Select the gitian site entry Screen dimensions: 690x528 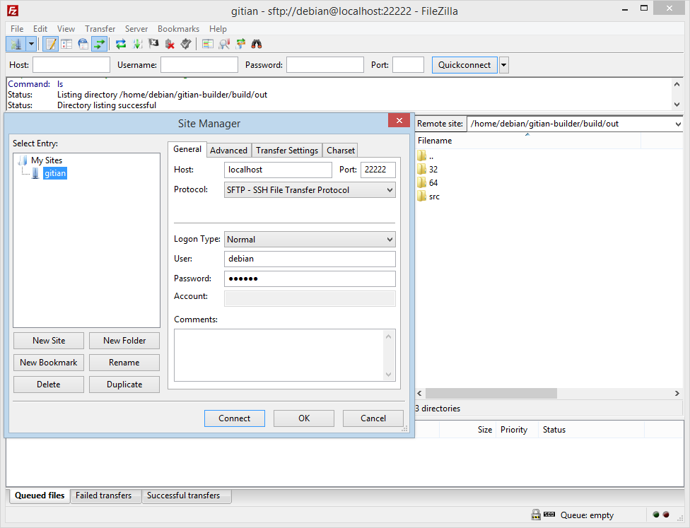(x=55, y=173)
